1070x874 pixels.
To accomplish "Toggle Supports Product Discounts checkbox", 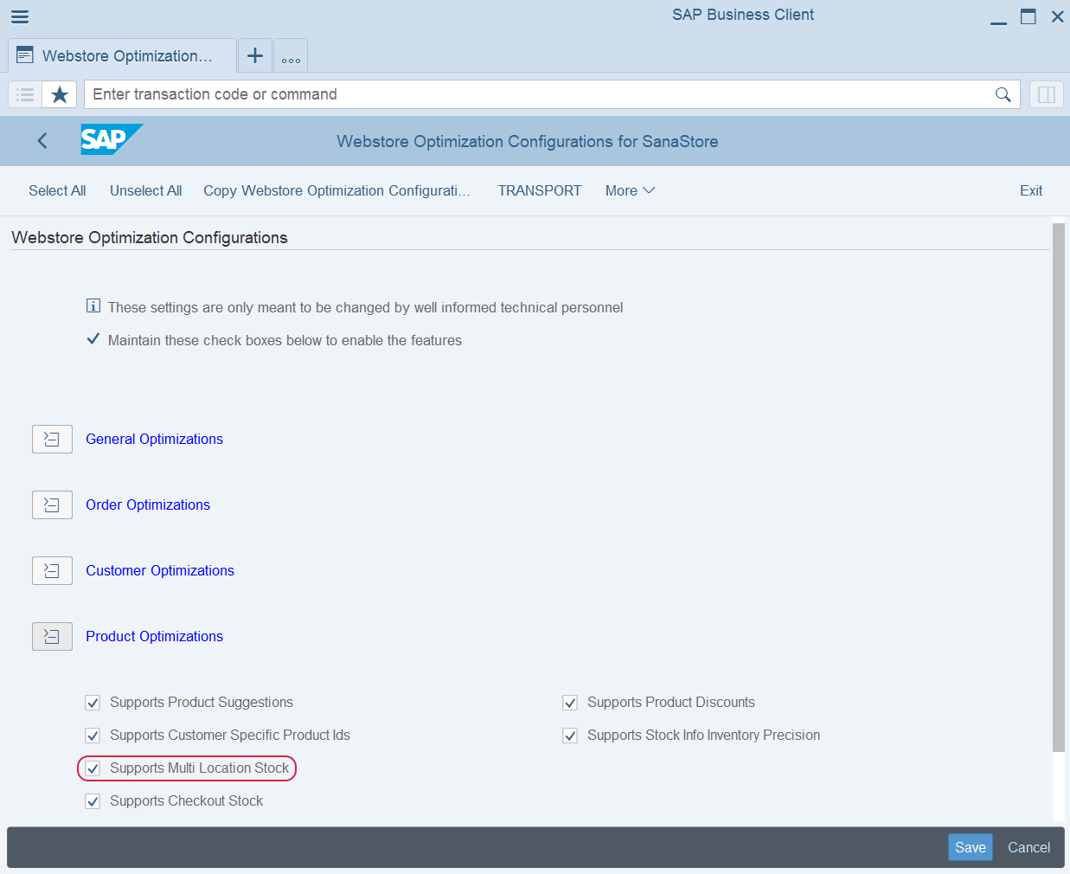I will pos(570,703).
